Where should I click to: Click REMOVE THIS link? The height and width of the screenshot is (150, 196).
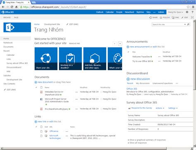coord(74,43)
